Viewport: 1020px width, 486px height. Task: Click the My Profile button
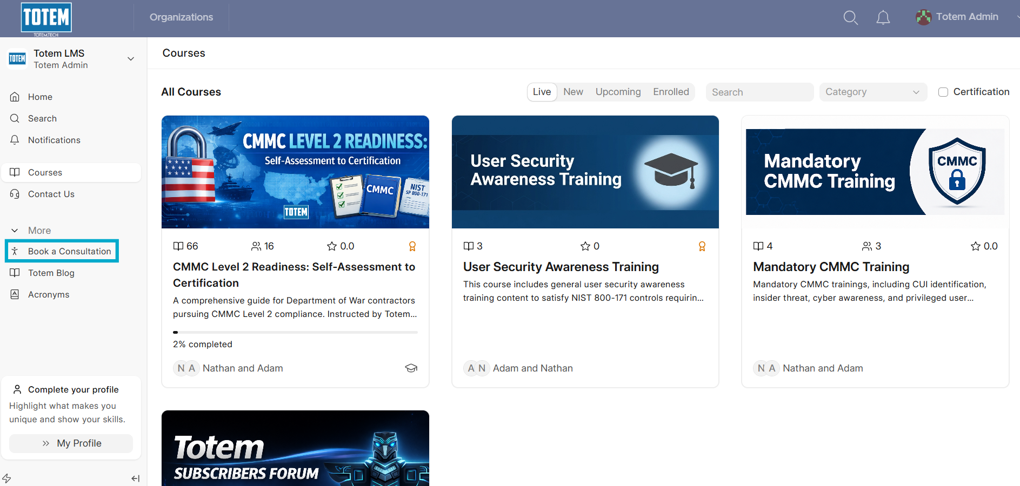pos(71,443)
